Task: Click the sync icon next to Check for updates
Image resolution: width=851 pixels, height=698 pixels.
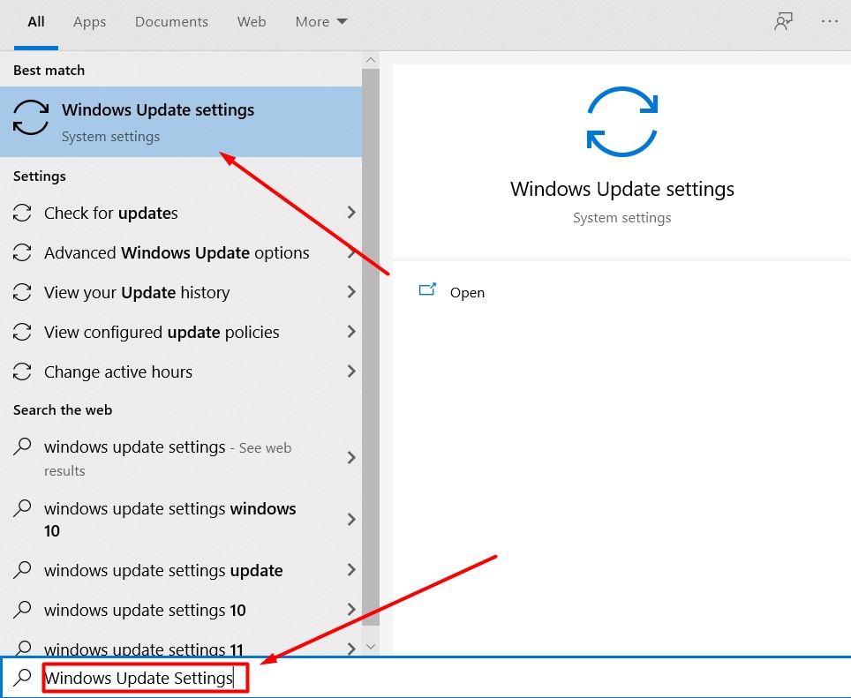Action: click(22, 213)
